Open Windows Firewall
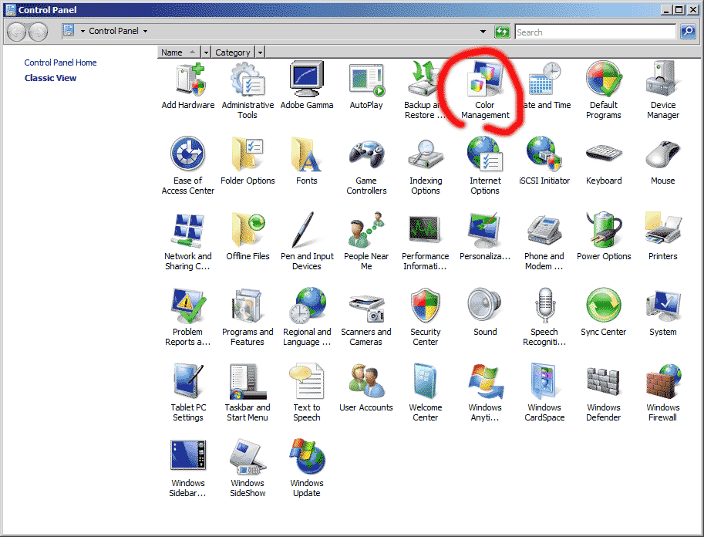Image resolution: width=704 pixels, height=537 pixels. pyautogui.click(x=662, y=392)
